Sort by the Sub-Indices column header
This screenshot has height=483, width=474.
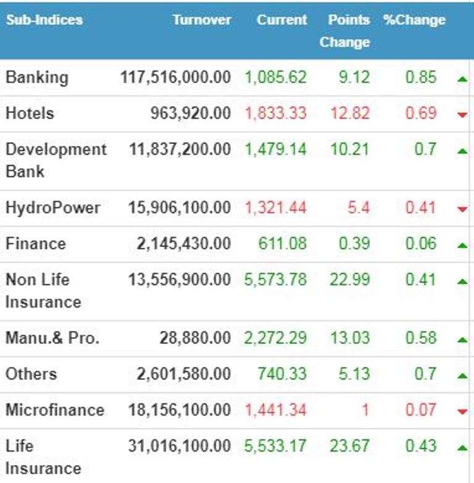(x=44, y=20)
